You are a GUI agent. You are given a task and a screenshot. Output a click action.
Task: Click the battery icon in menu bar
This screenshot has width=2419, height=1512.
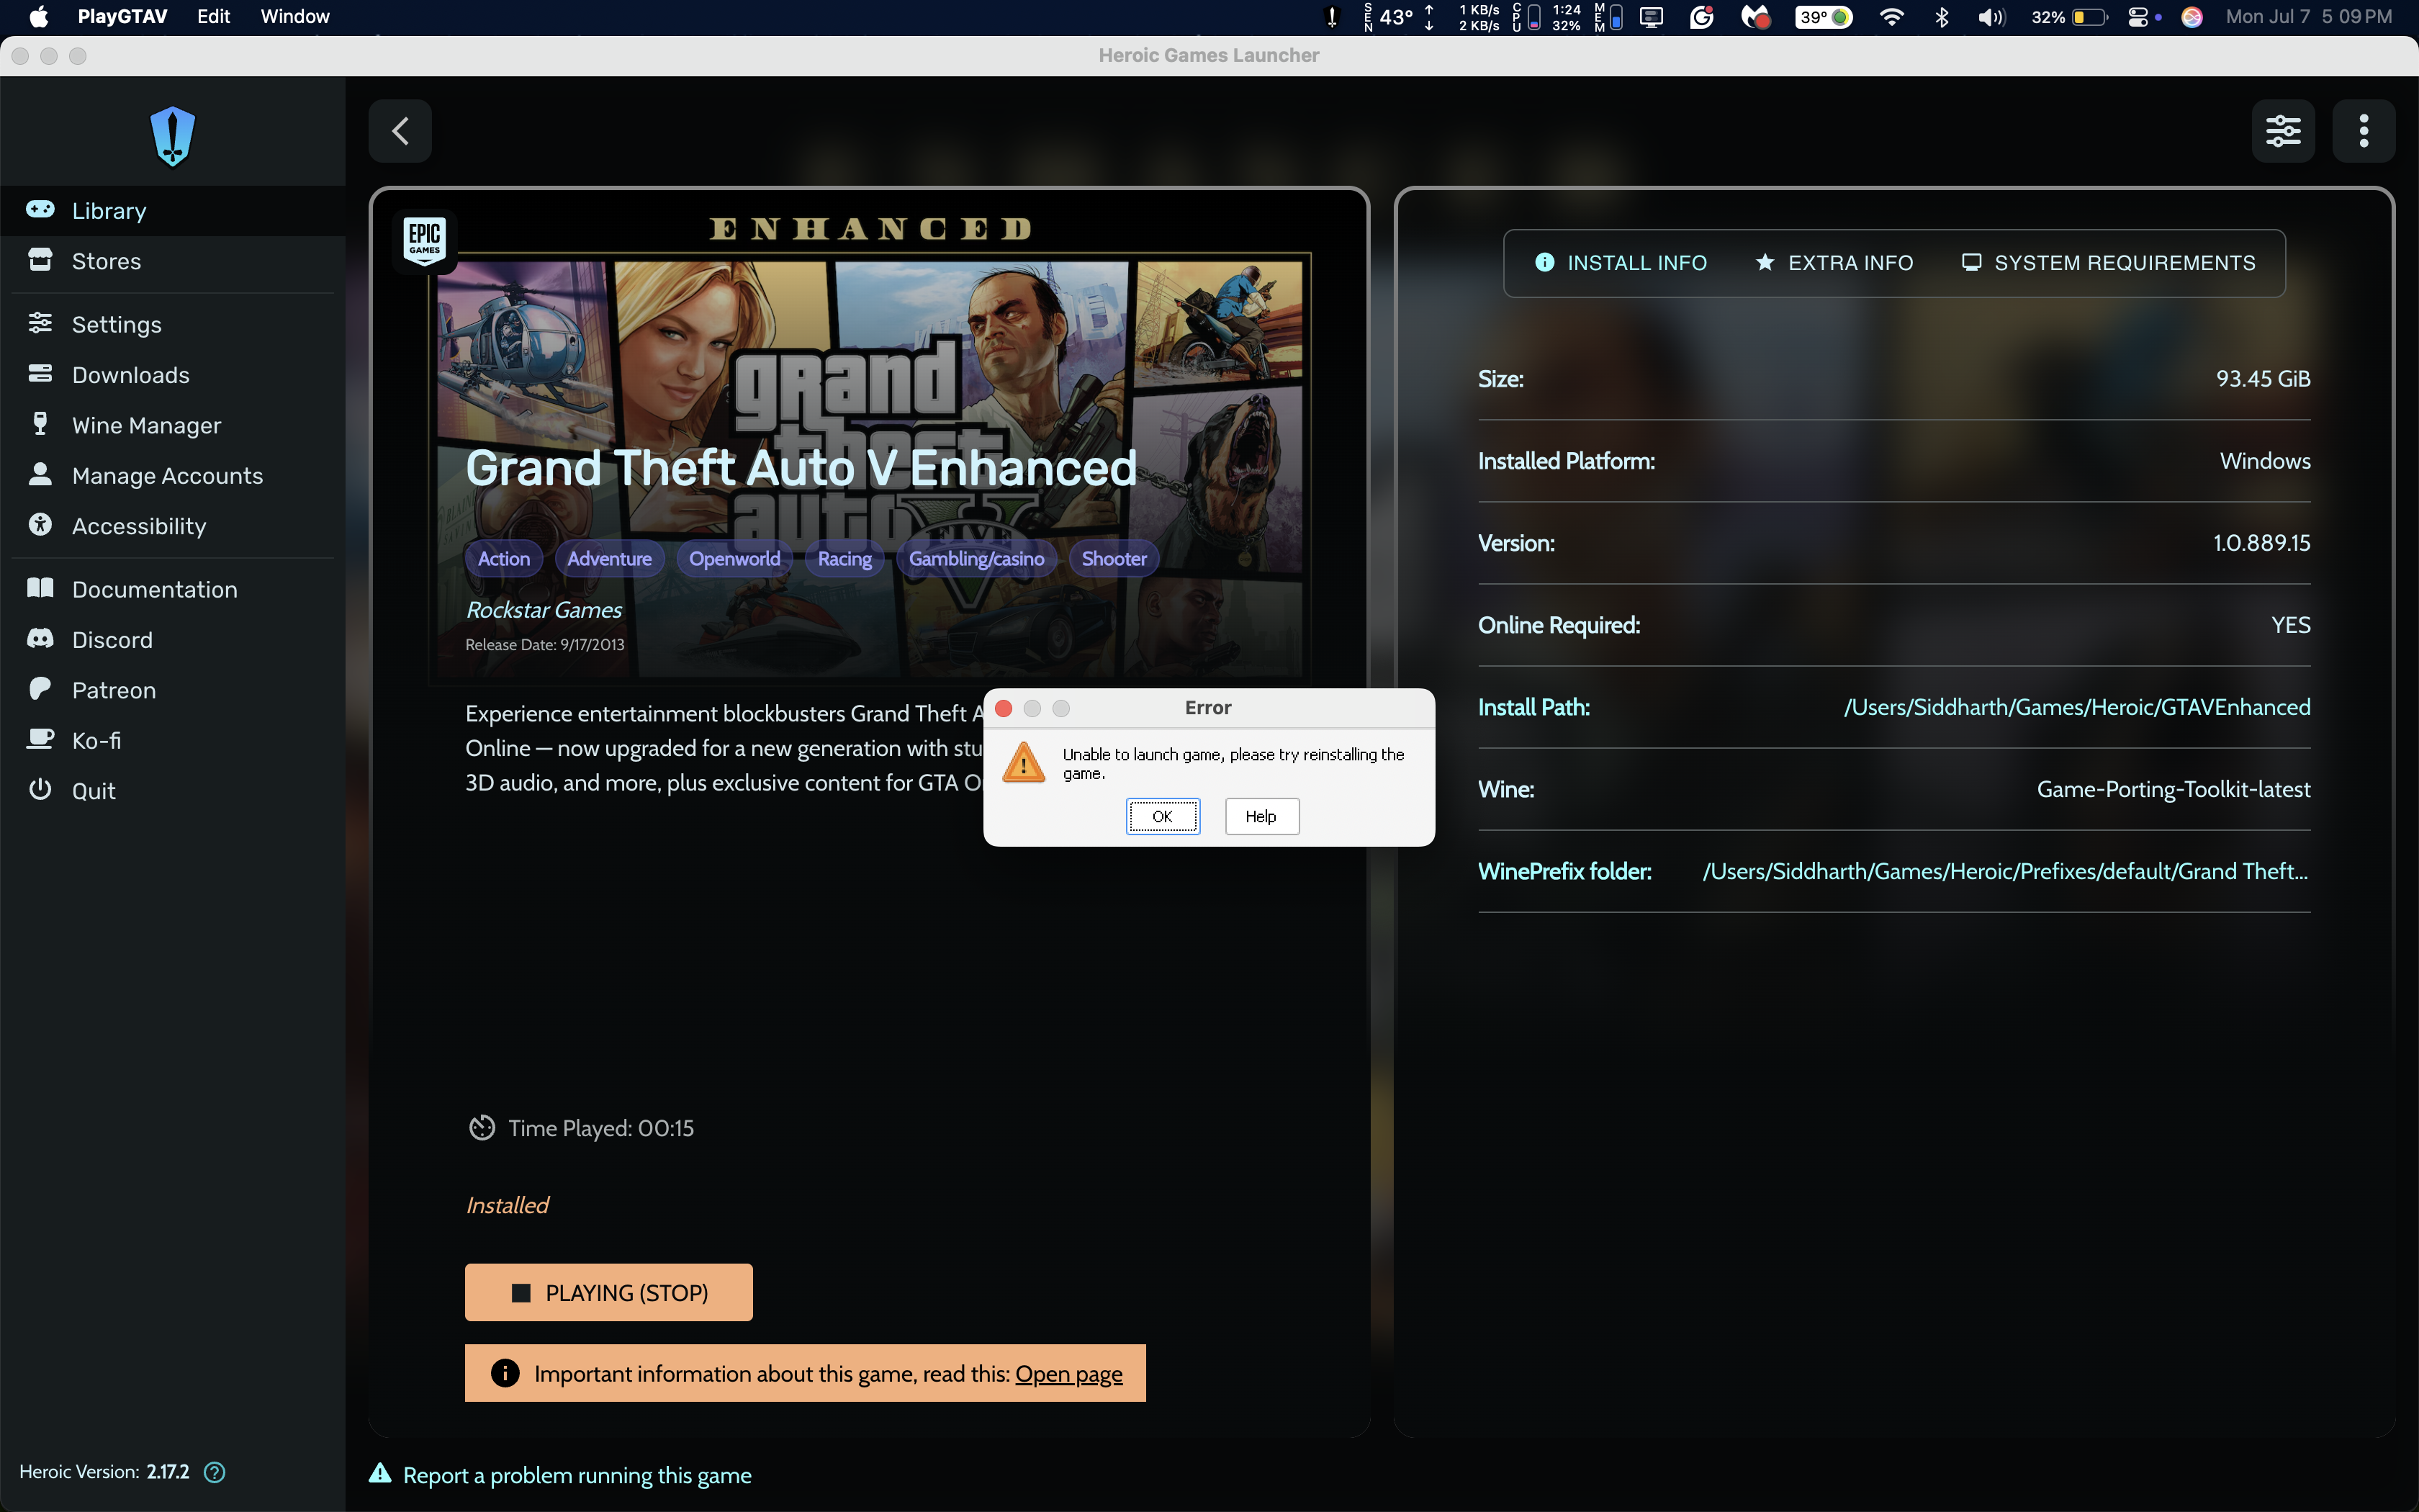(2089, 16)
